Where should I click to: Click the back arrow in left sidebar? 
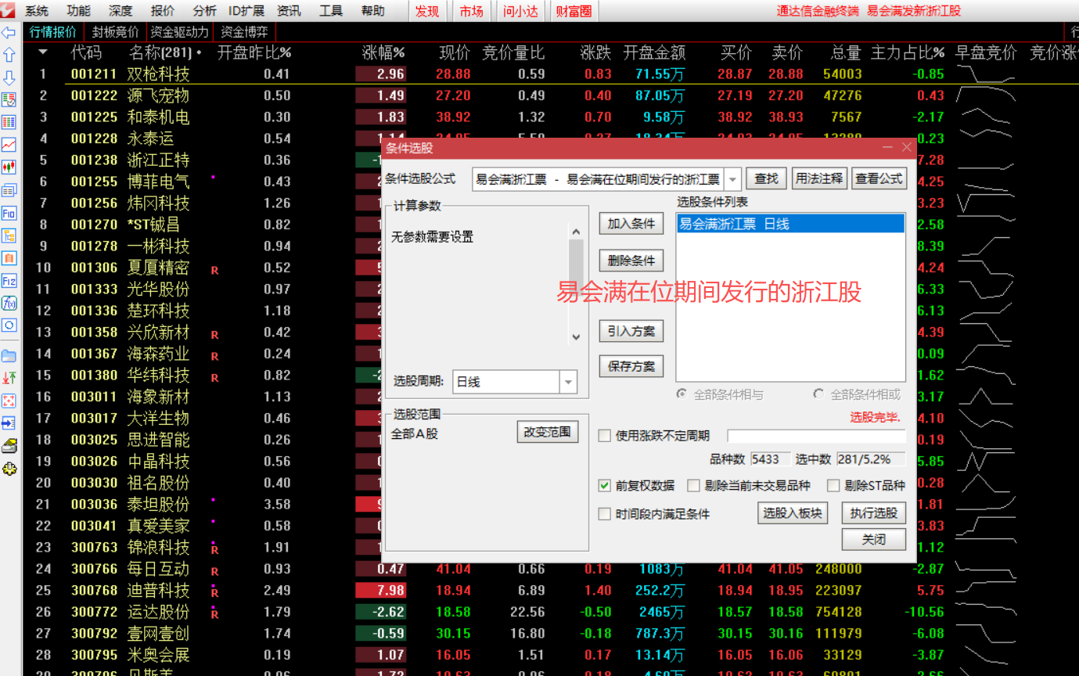click(x=9, y=33)
